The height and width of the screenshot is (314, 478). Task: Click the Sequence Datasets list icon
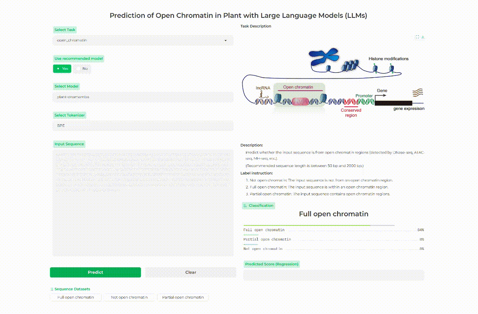[x=52, y=289]
